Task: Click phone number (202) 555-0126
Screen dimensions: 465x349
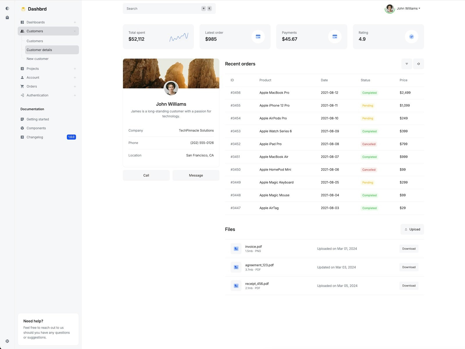Action: coord(202,143)
